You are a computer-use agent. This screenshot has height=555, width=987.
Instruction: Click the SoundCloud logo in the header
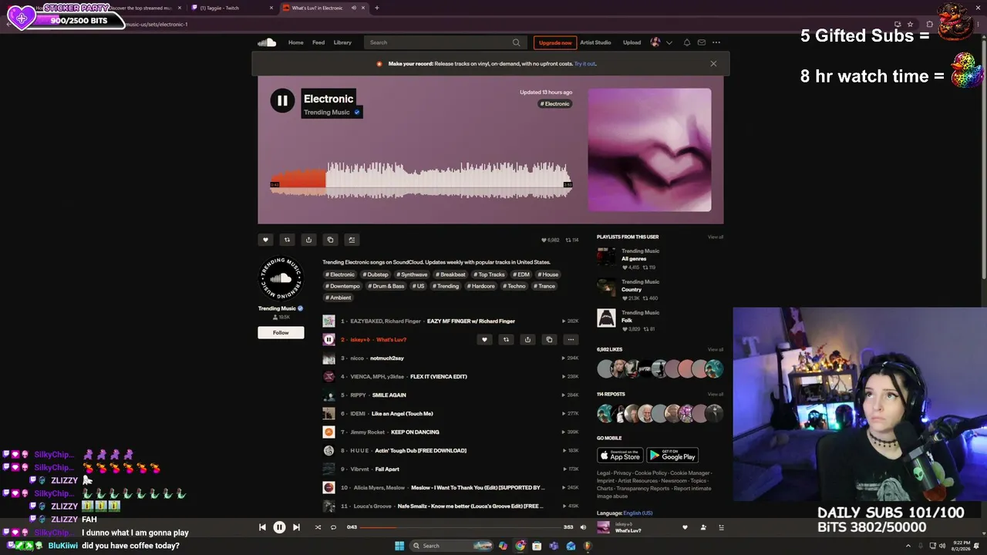pos(267,42)
